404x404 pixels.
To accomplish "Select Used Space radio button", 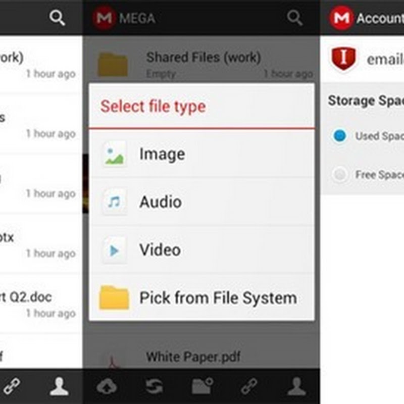I will click(339, 136).
